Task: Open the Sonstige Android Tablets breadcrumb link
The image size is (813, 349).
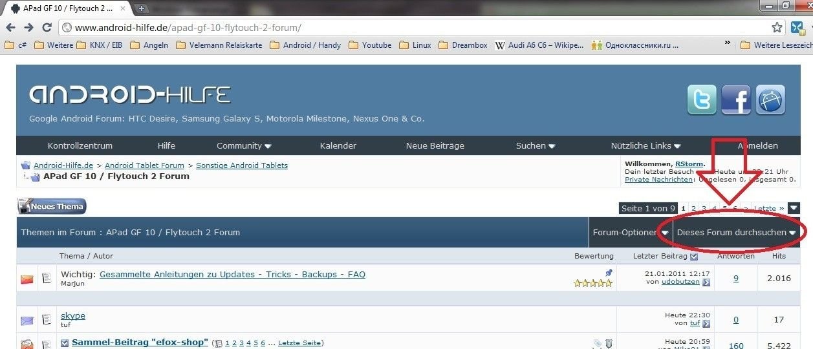Action: [242, 165]
